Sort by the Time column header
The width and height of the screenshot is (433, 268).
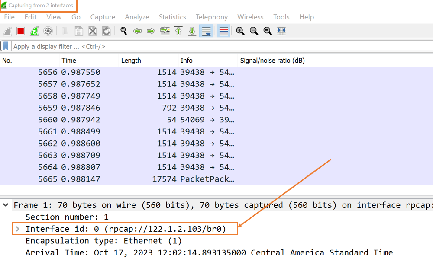[89, 61]
